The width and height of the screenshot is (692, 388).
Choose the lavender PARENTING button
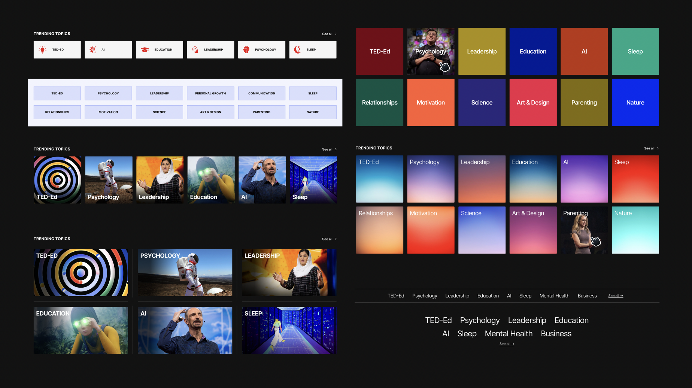pos(262,112)
